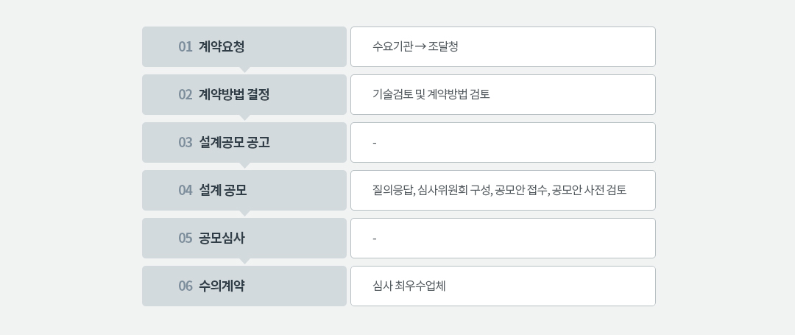Click the down arrow below 설계공모 공고

point(244,165)
